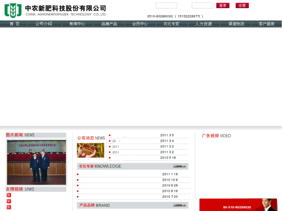The image size is (282, 211).
Task: Click the red 注册 register button
Action: pos(242,5)
